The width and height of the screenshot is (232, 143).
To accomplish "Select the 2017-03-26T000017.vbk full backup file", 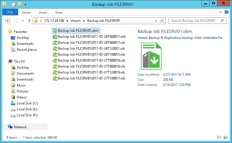I will coord(89,37).
